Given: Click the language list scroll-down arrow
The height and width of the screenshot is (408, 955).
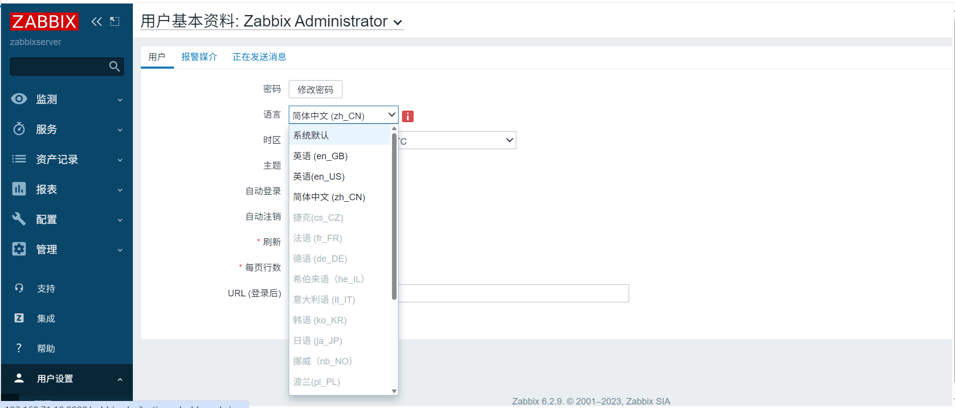Looking at the screenshot, I should tap(394, 391).
